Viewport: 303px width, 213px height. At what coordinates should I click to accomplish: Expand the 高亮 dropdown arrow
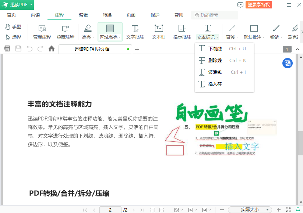point(93,37)
